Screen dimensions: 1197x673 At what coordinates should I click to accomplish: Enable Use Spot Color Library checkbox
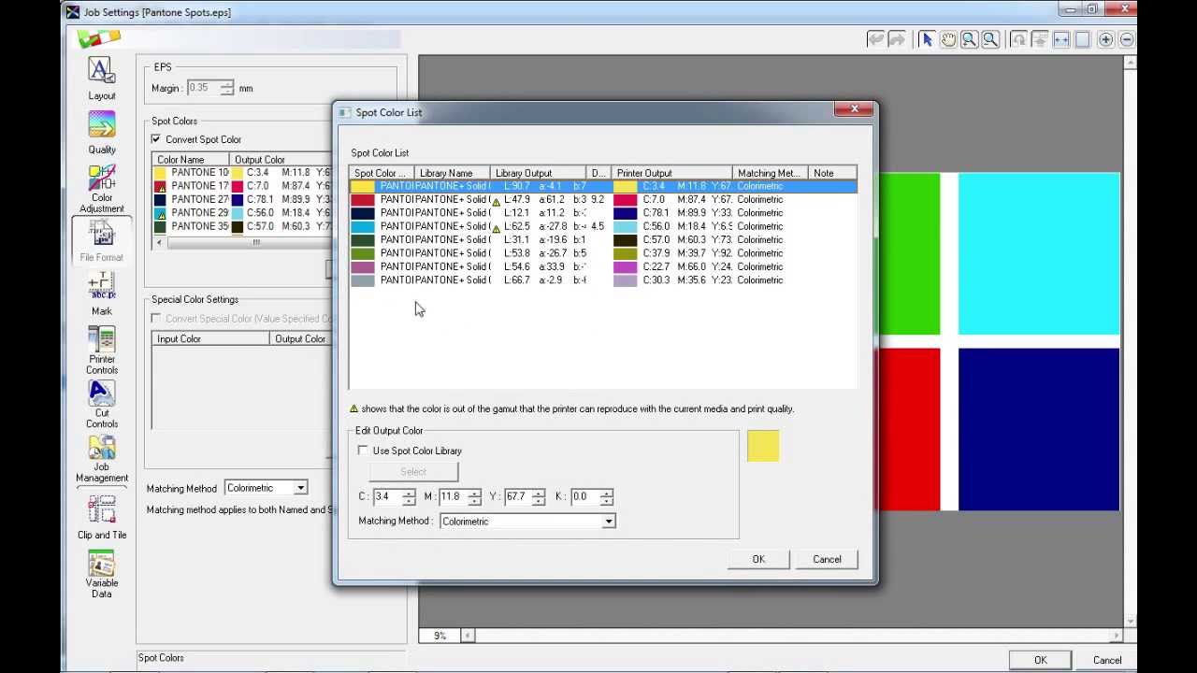[363, 451]
